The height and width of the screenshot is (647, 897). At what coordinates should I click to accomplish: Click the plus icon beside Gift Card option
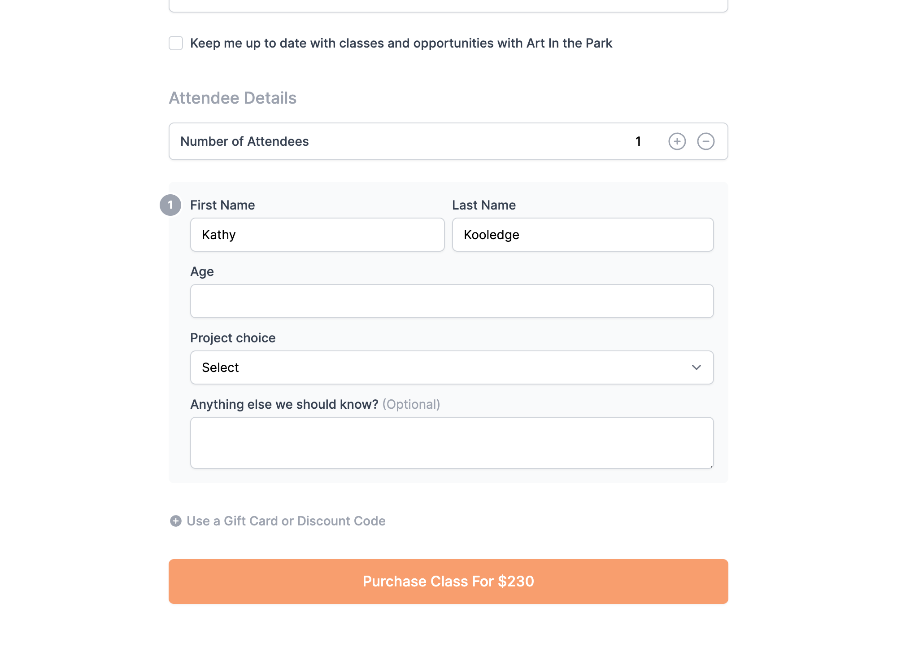tap(175, 521)
